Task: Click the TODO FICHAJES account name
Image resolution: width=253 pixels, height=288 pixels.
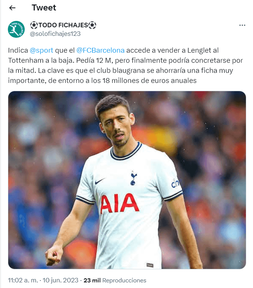Action: coord(63,25)
